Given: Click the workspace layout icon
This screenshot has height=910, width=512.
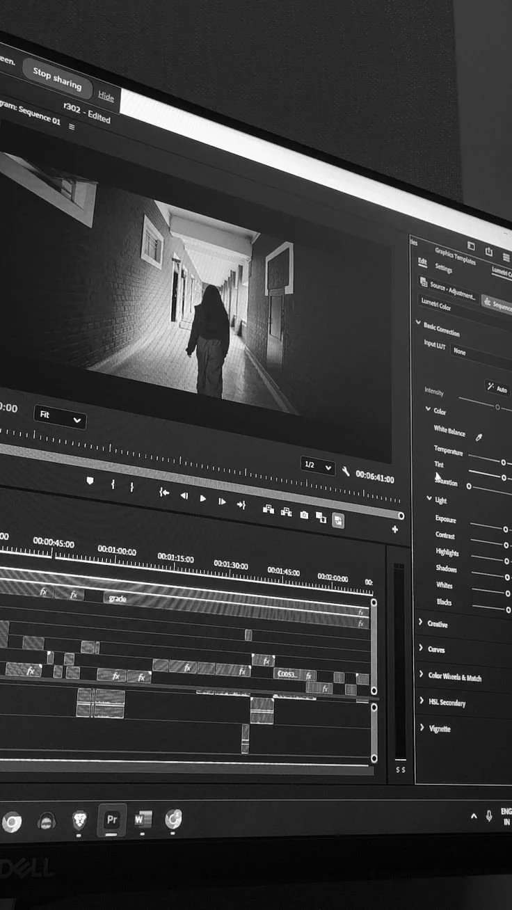Looking at the screenshot, I should pyautogui.click(x=471, y=246).
